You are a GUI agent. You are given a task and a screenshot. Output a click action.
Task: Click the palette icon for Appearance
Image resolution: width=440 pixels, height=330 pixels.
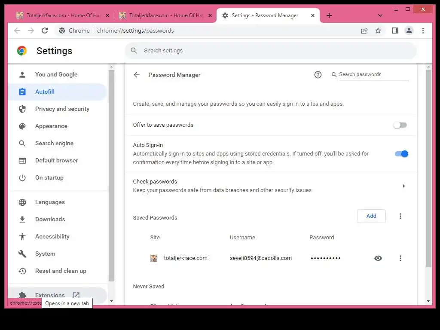click(x=22, y=126)
